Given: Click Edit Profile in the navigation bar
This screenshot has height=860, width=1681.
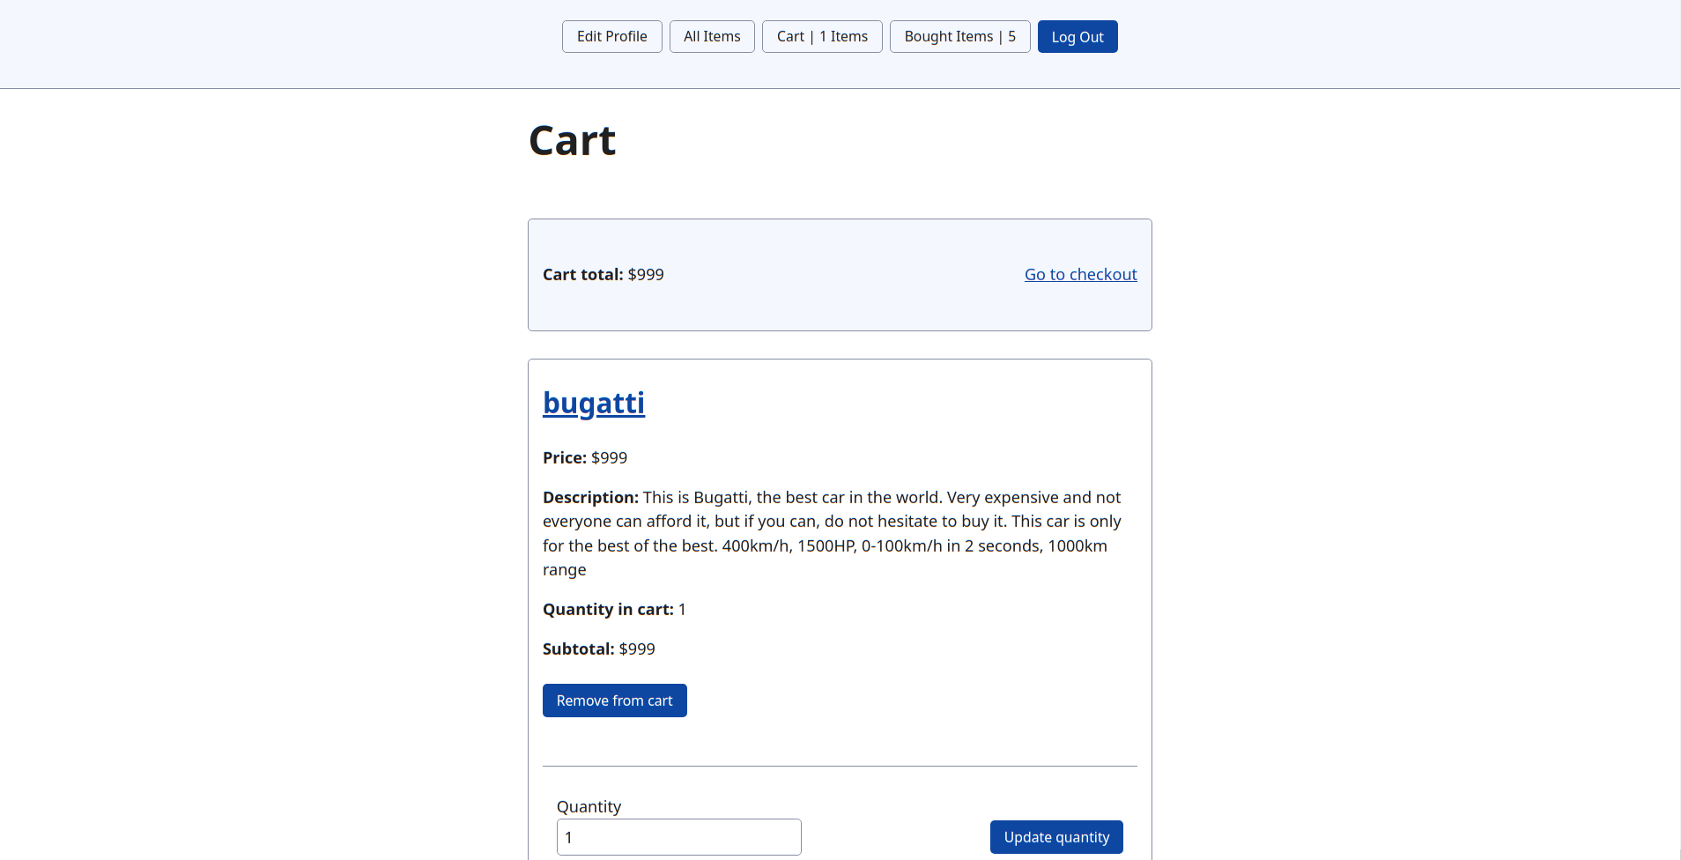Looking at the screenshot, I should 611,36.
